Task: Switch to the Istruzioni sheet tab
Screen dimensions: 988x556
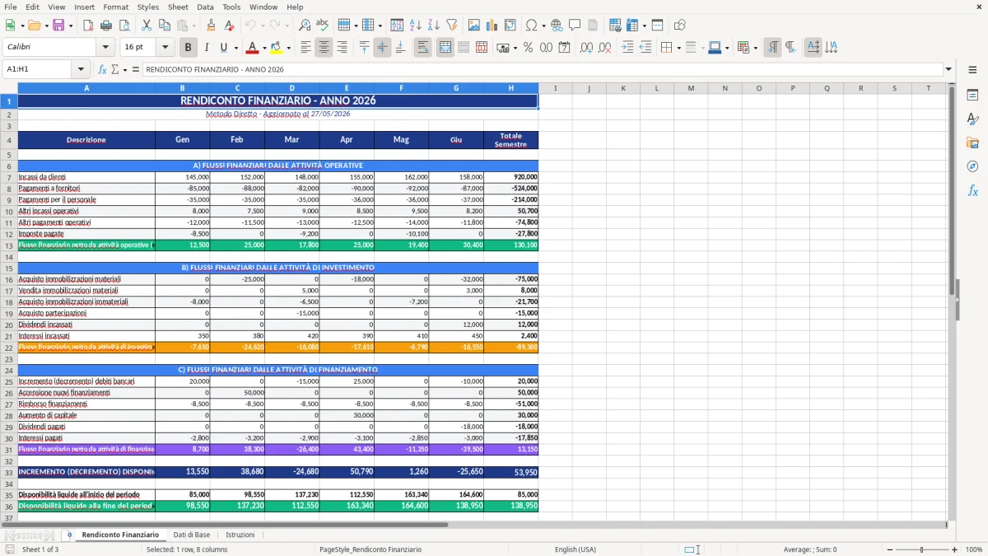Action: pyautogui.click(x=240, y=535)
